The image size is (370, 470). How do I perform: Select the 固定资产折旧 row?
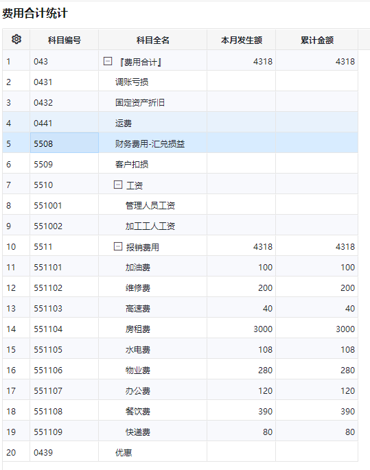coord(181,102)
